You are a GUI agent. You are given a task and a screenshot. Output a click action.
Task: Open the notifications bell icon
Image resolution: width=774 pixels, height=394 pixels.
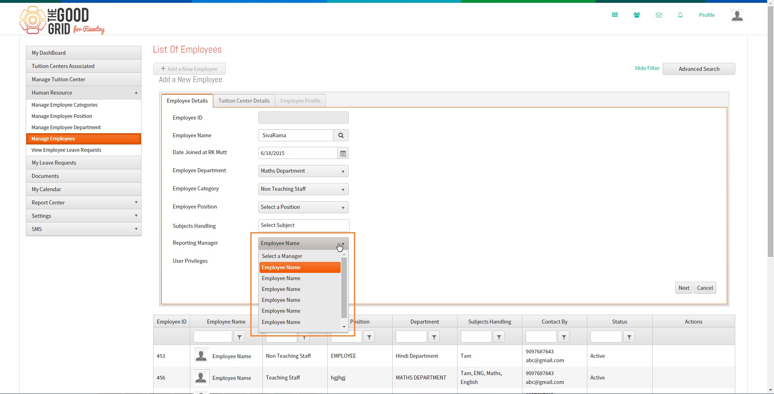click(x=680, y=15)
